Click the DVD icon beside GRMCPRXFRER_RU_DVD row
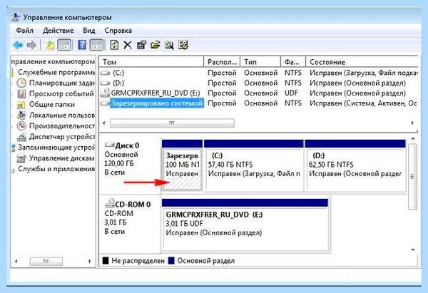Viewport: 428px width, 293px height. 105,93
